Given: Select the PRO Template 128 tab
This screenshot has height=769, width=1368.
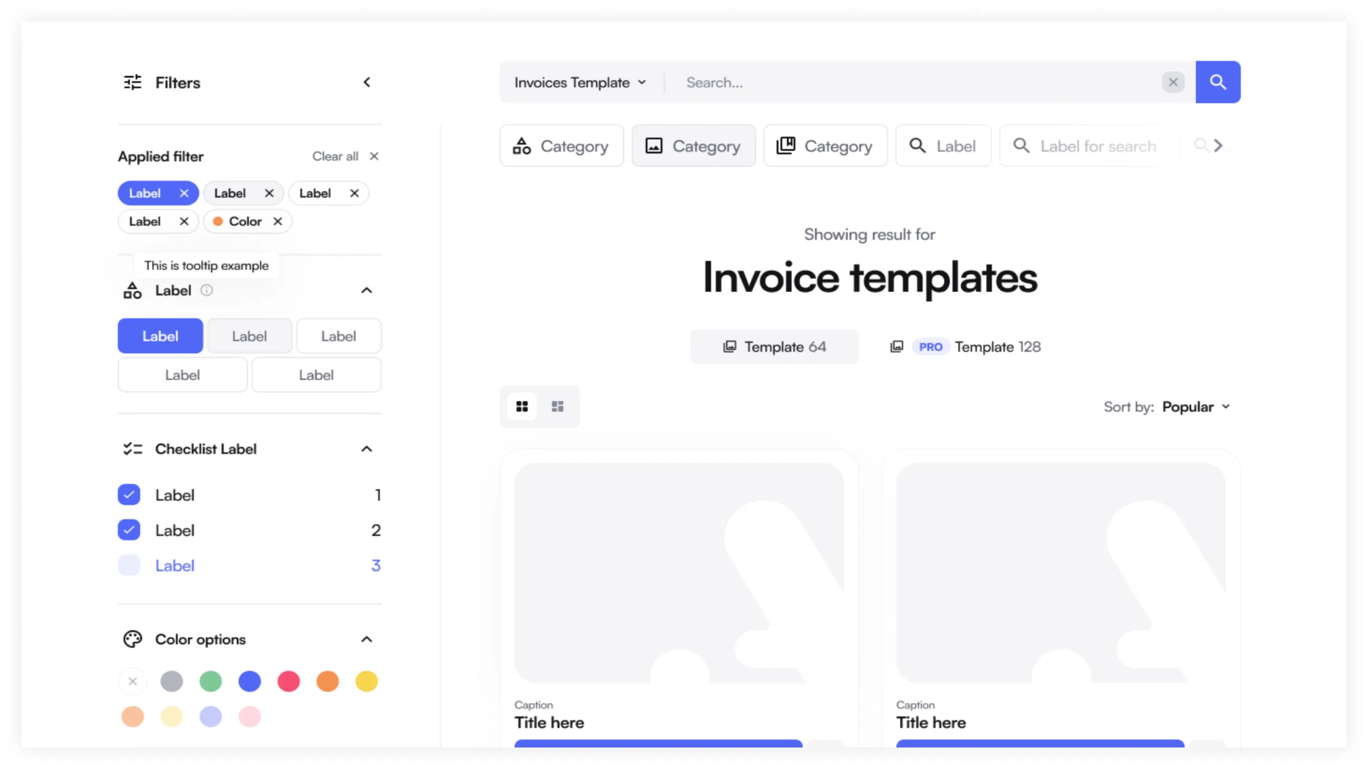Looking at the screenshot, I should 966,347.
